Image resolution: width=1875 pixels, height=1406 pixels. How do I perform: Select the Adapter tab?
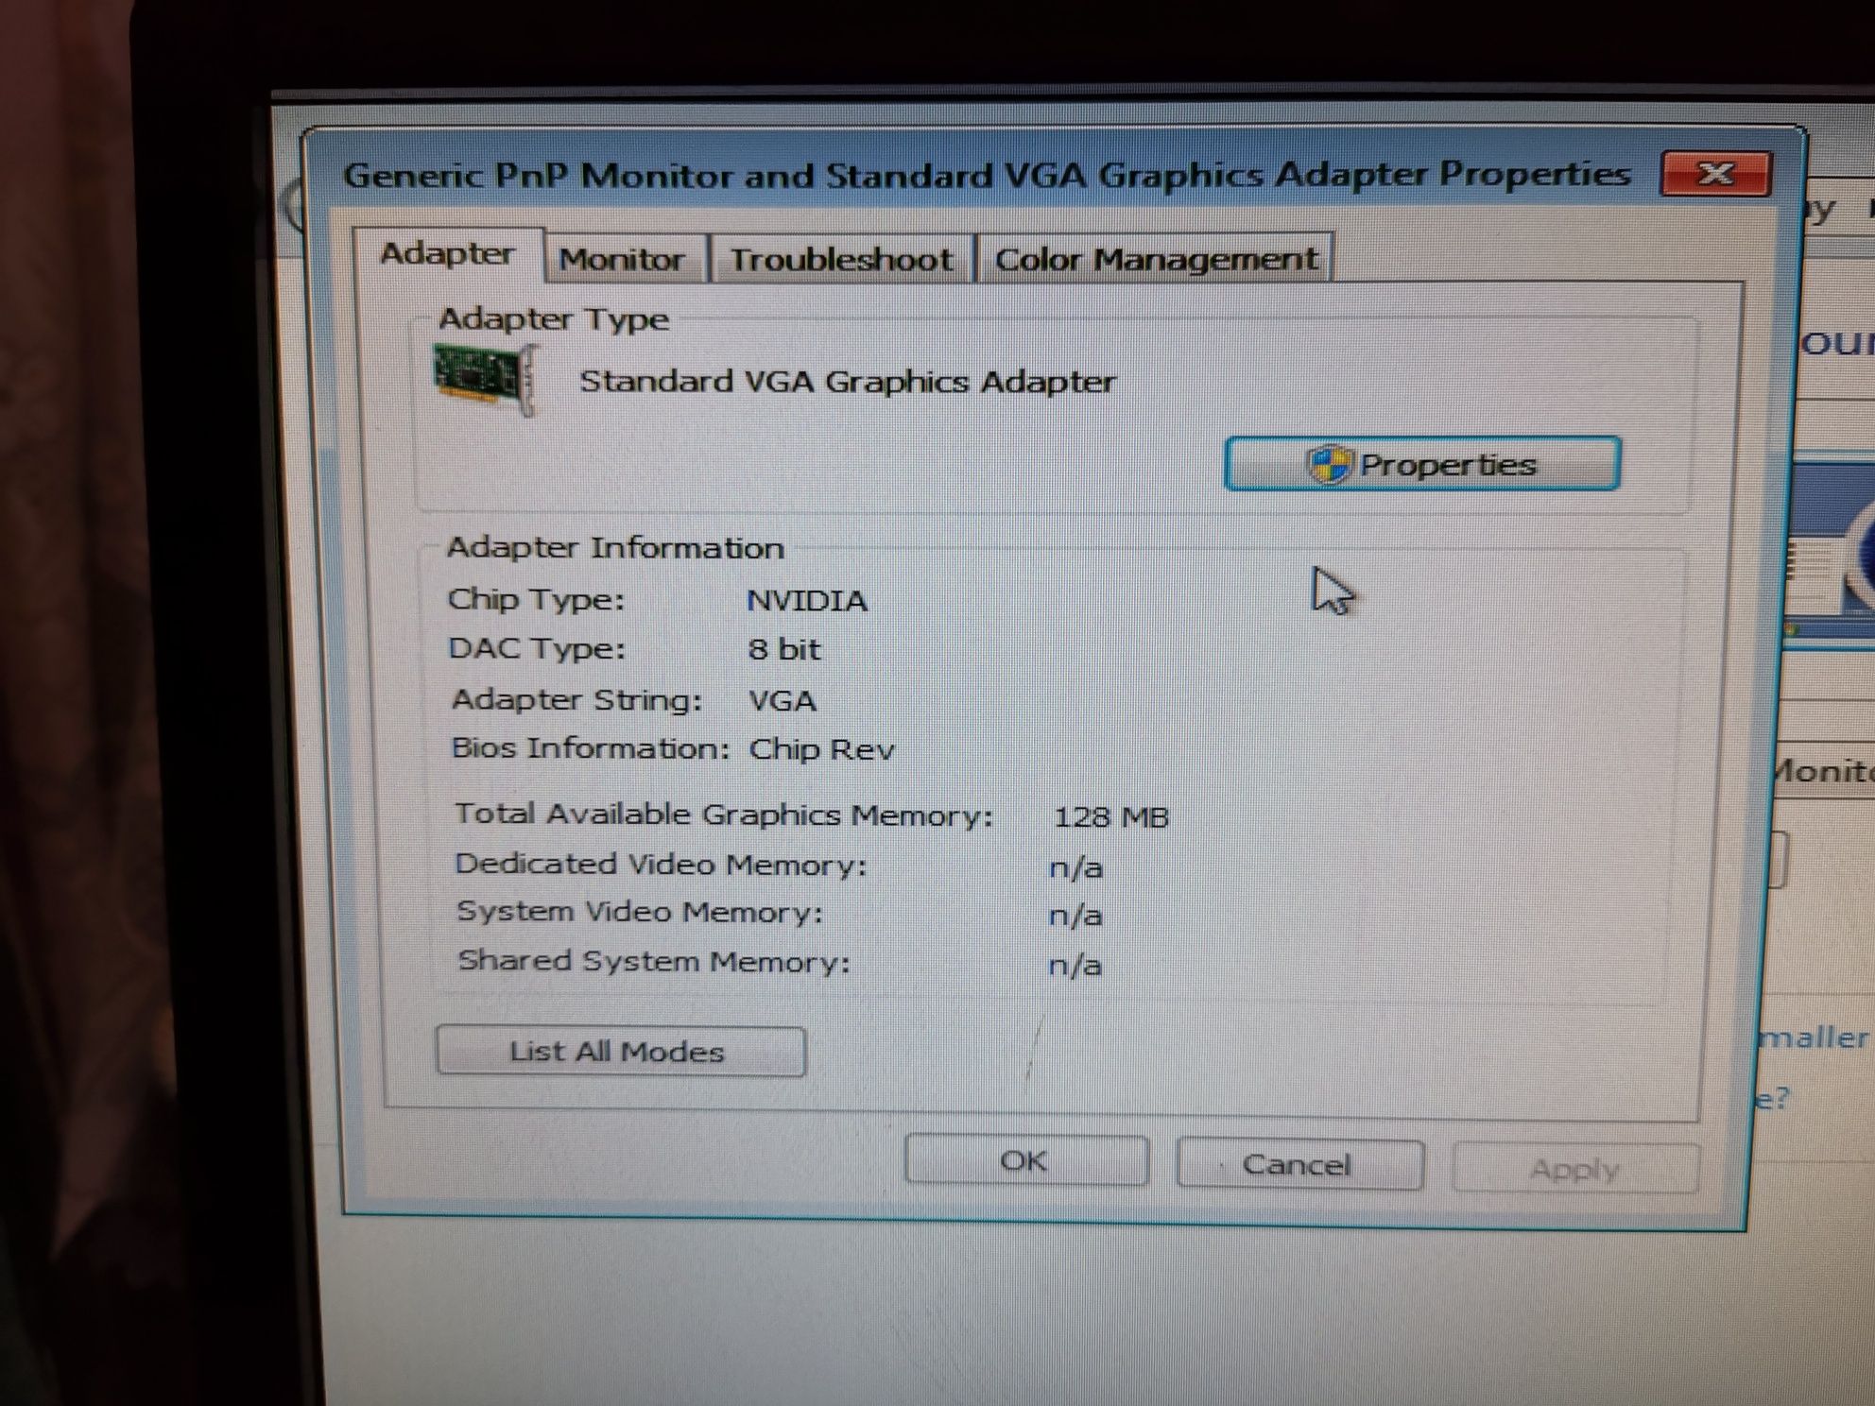448,254
